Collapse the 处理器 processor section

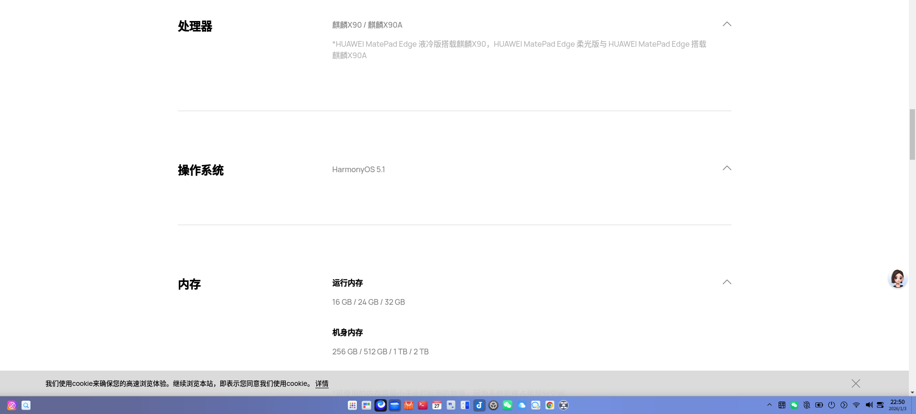pyautogui.click(x=727, y=24)
